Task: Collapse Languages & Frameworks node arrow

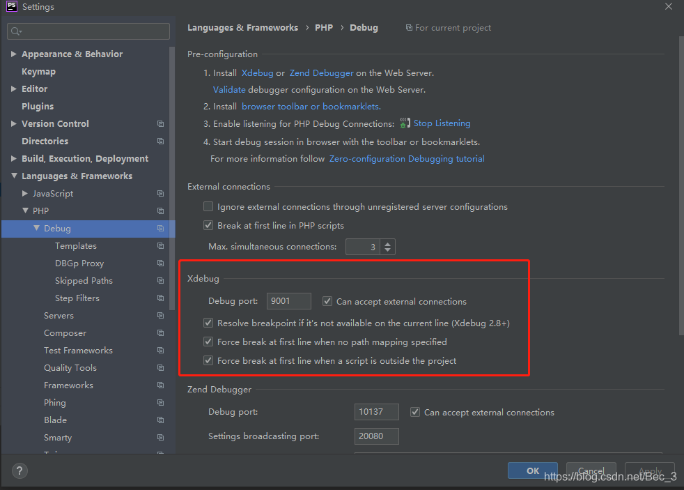Action: click(14, 176)
